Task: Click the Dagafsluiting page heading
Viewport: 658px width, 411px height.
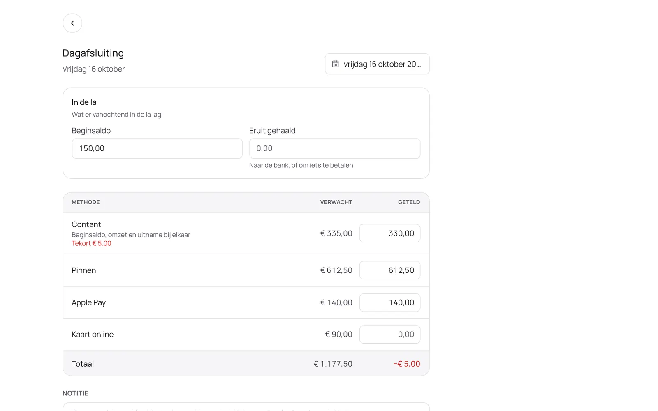Action: pyautogui.click(x=93, y=53)
